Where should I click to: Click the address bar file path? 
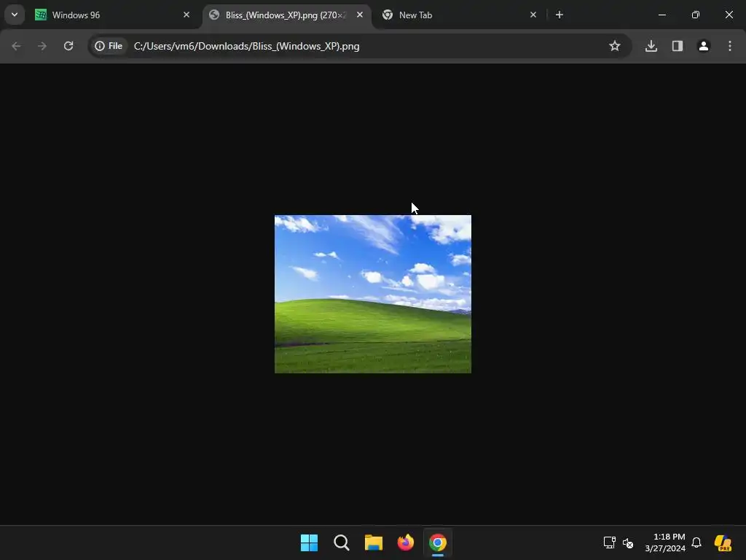tap(246, 46)
